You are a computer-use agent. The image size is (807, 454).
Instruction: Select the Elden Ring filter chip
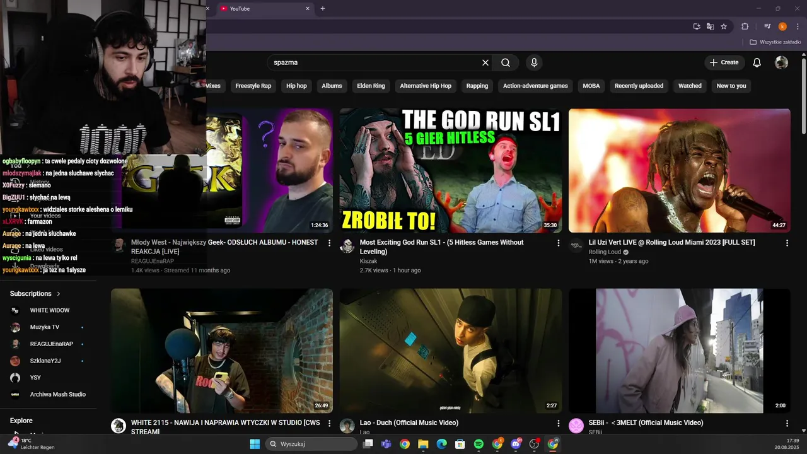click(371, 86)
